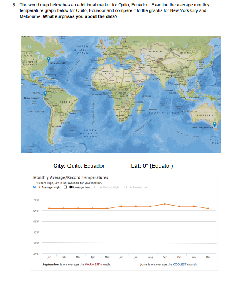Click the UNITED STATES label on the map
This screenshot has width=229, height=283.
(x=31, y=63)
